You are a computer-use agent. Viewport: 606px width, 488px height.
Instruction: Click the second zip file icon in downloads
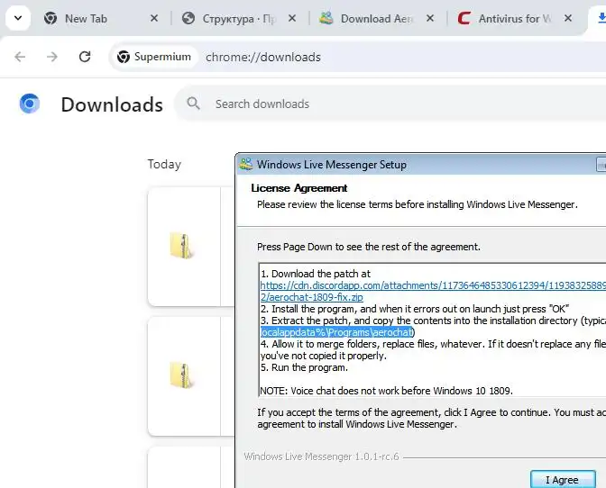pyautogui.click(x=181, y=375)
